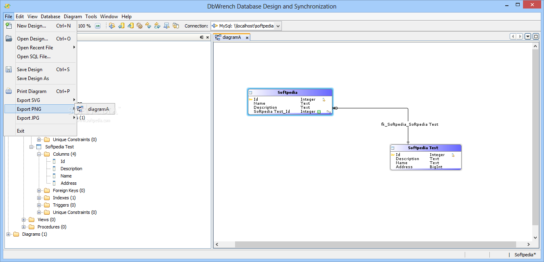544x262 pixels.
Task: Click the Open Design folder icon
Action: click(x=8, y=39)
